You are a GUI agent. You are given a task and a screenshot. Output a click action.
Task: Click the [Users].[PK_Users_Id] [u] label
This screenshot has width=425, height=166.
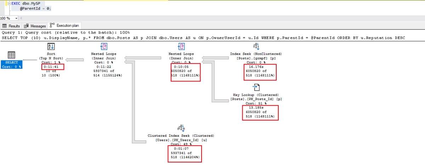click(x=181, y=140)
